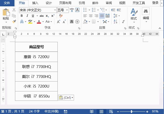164x114 pixels.
Task: Center align the text
Action: (91, 16)
